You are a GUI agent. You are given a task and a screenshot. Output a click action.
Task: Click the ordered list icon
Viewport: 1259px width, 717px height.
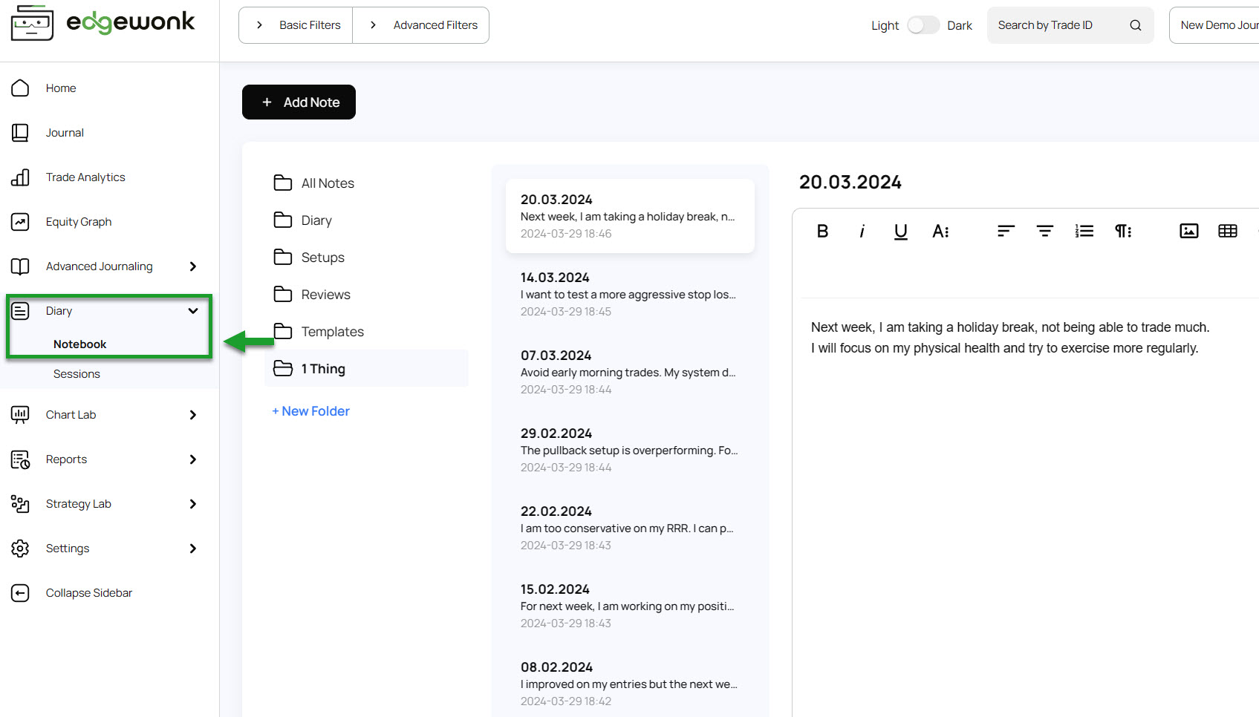pos(1084,232)
